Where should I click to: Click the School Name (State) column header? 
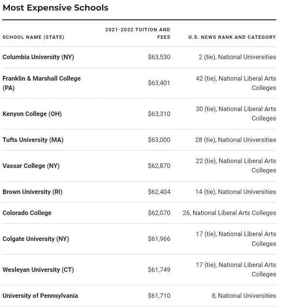[x=33, y=37]
